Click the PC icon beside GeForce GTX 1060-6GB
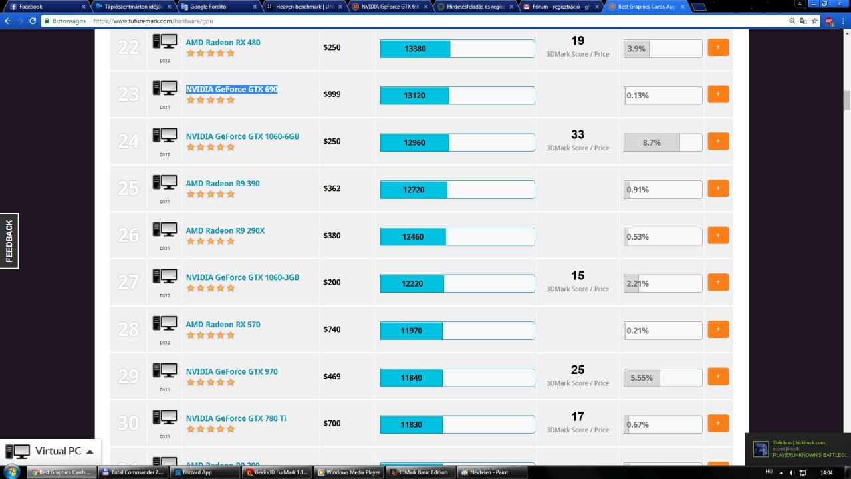This screenshot has height=479, width=851. tap(165, 136)
